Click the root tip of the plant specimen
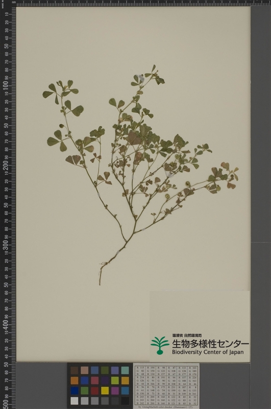Viewport: 271px width, 409px height. tap(100, 284)
